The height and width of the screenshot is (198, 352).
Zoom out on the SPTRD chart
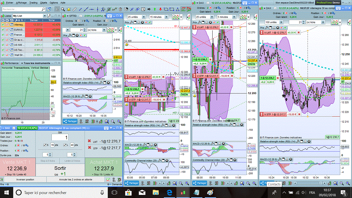coord(113,121)
